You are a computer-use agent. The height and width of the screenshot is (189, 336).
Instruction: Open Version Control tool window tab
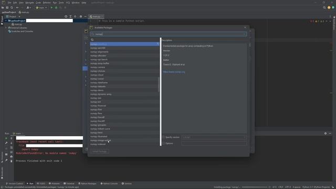click(x=15, y=184)
